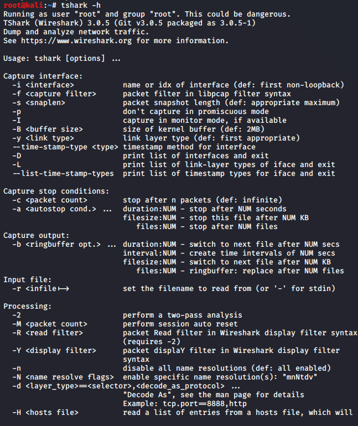Image resolution: width=358 pixels, height=426 pixels.
Task: Click the "Capture interface:" heading
Action: 43,76
